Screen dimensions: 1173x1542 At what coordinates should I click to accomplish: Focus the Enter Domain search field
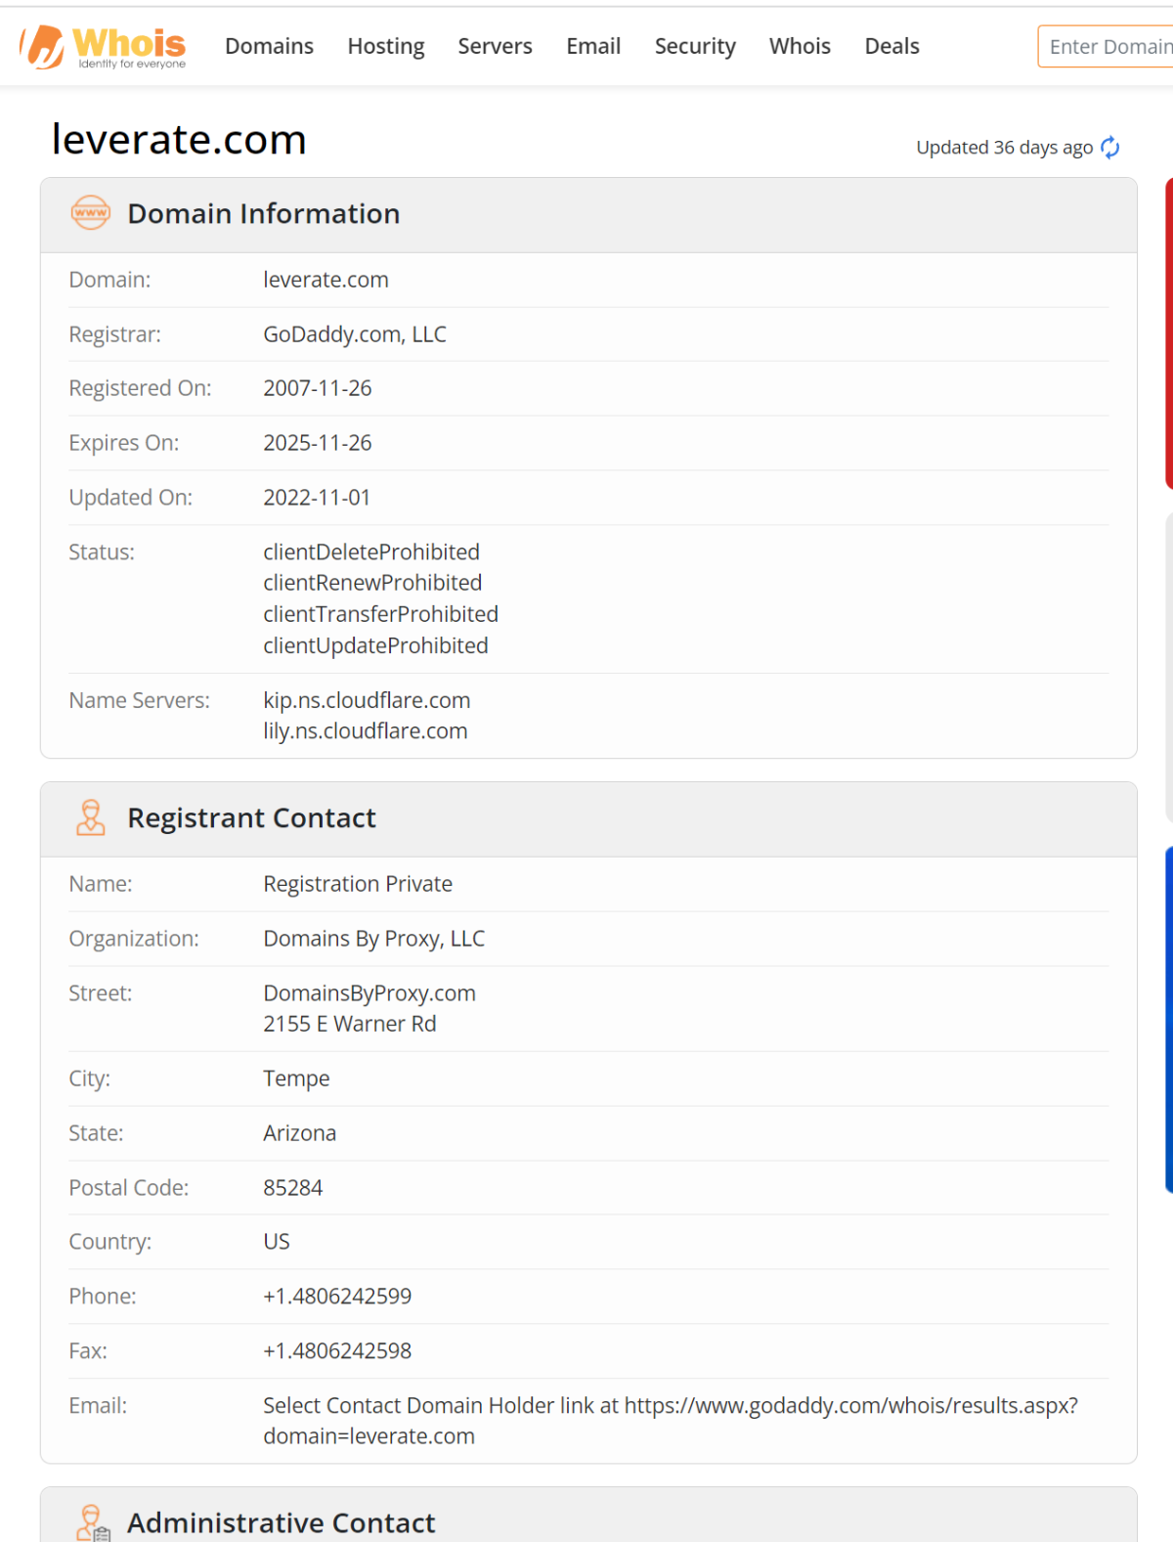[1108, 47]
